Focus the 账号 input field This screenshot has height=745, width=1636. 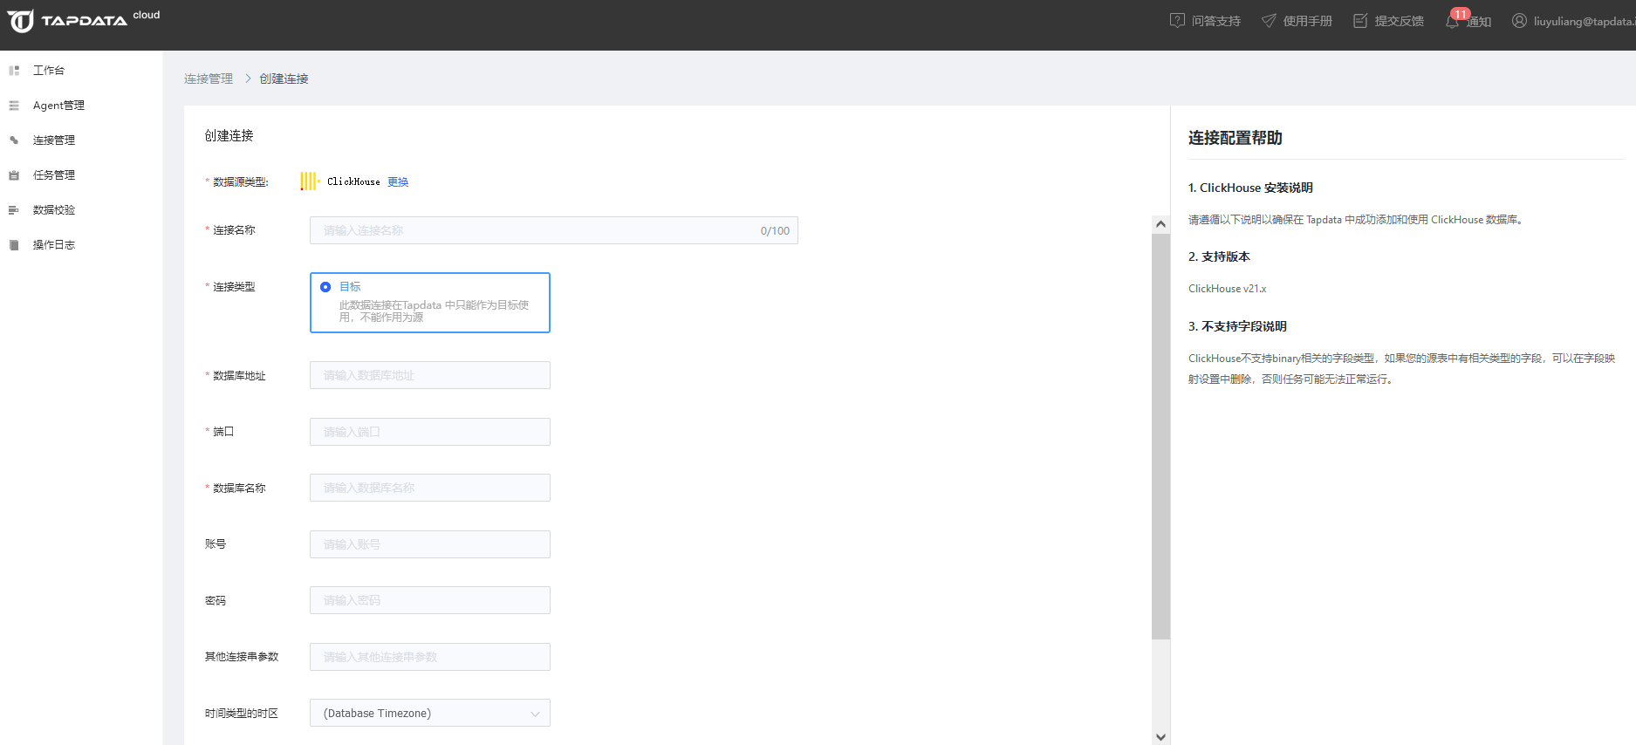click(430, 544)
